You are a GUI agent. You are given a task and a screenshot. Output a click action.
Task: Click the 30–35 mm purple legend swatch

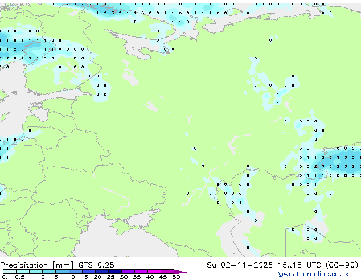pos(128,272)
